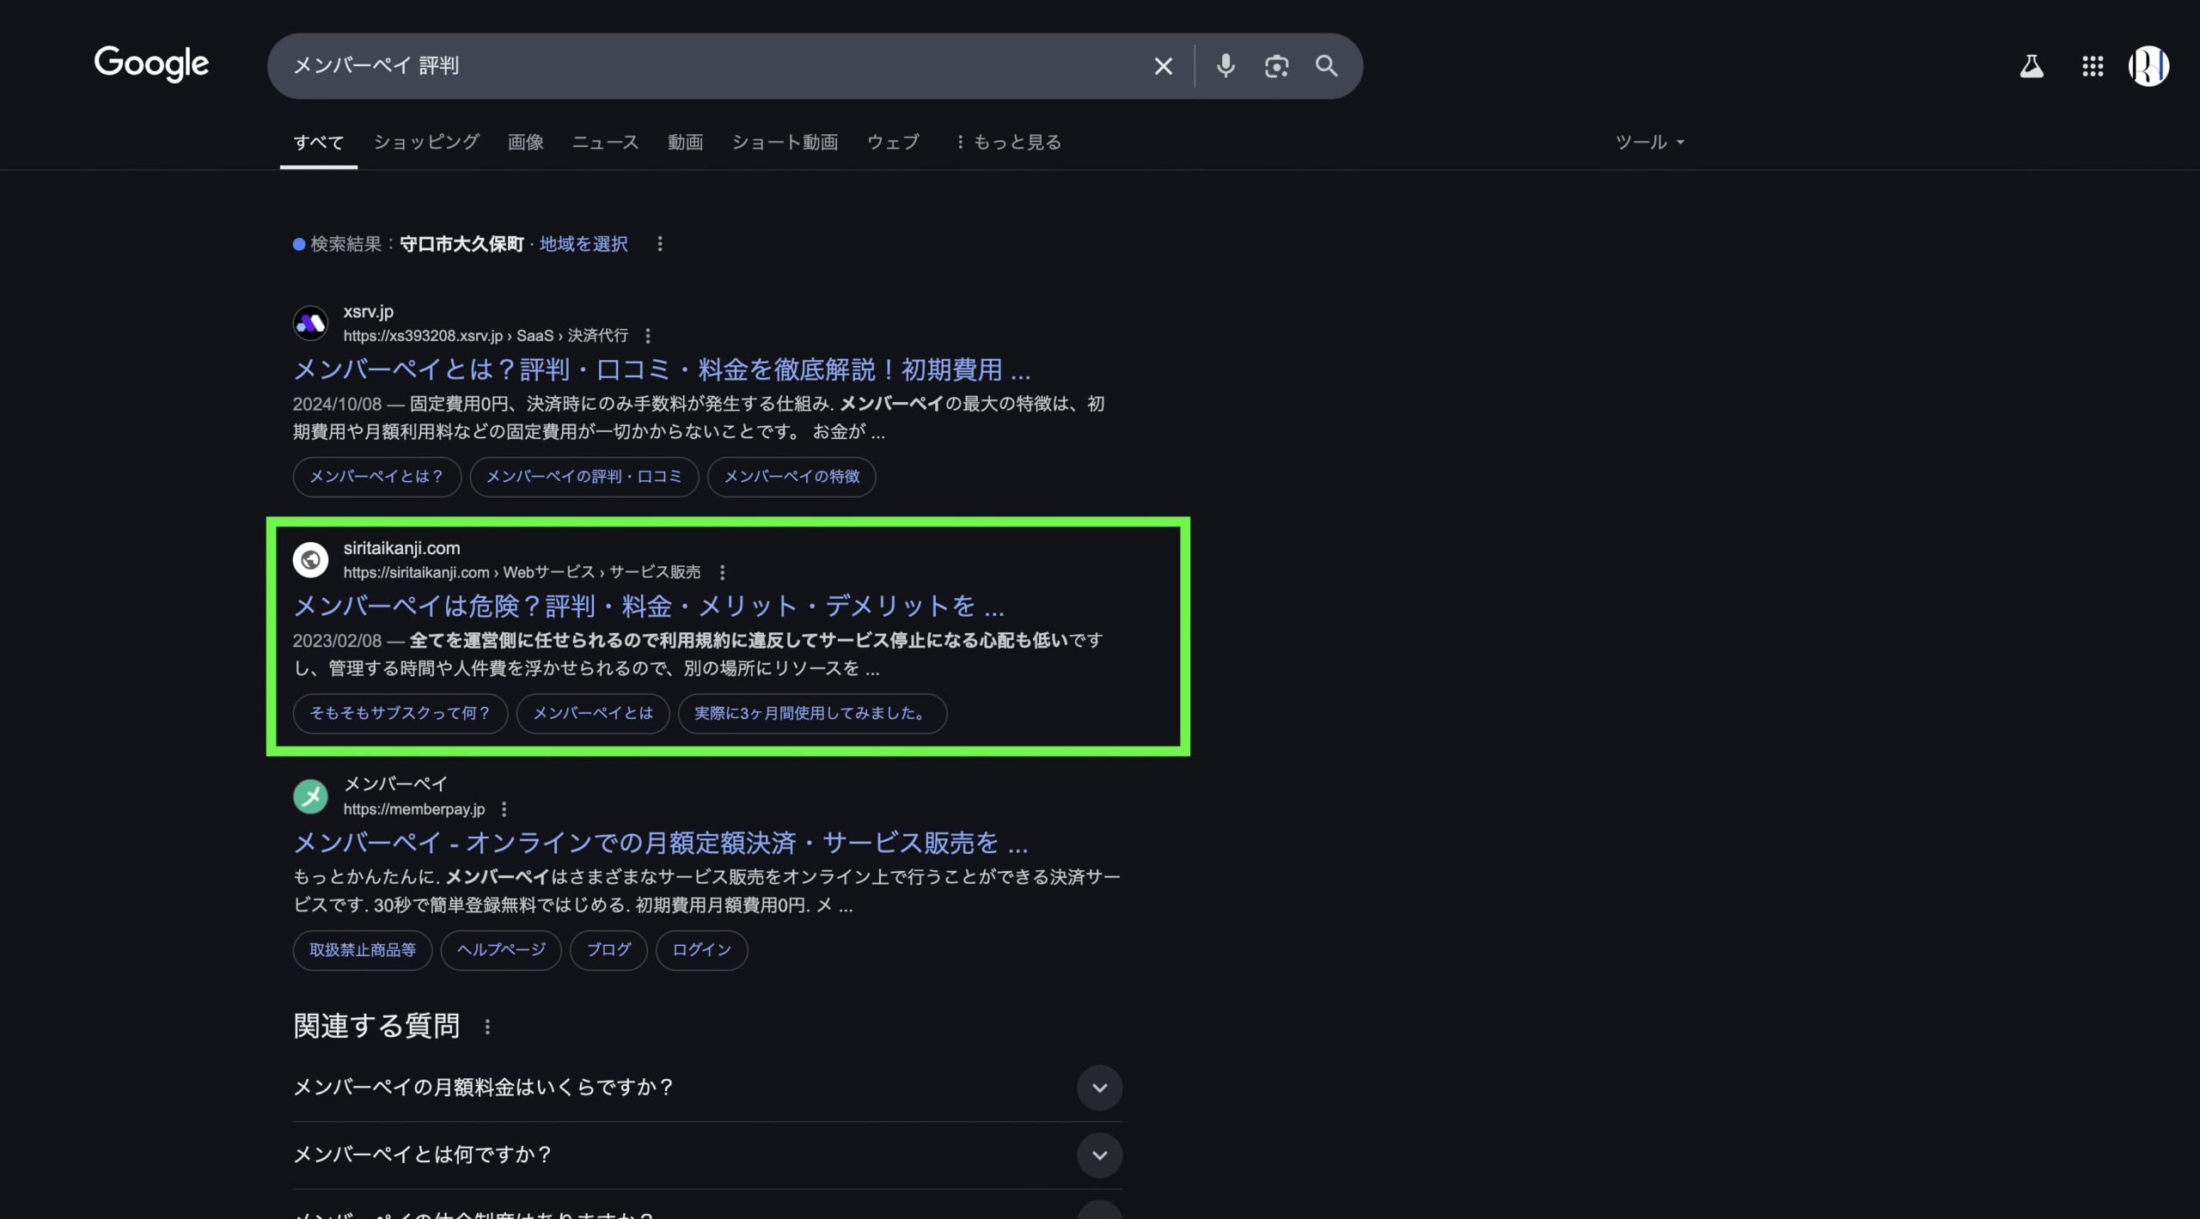2200x1219 pixels.
Task: Switch to the ショッピング tab
Action: tap(426, 143)
